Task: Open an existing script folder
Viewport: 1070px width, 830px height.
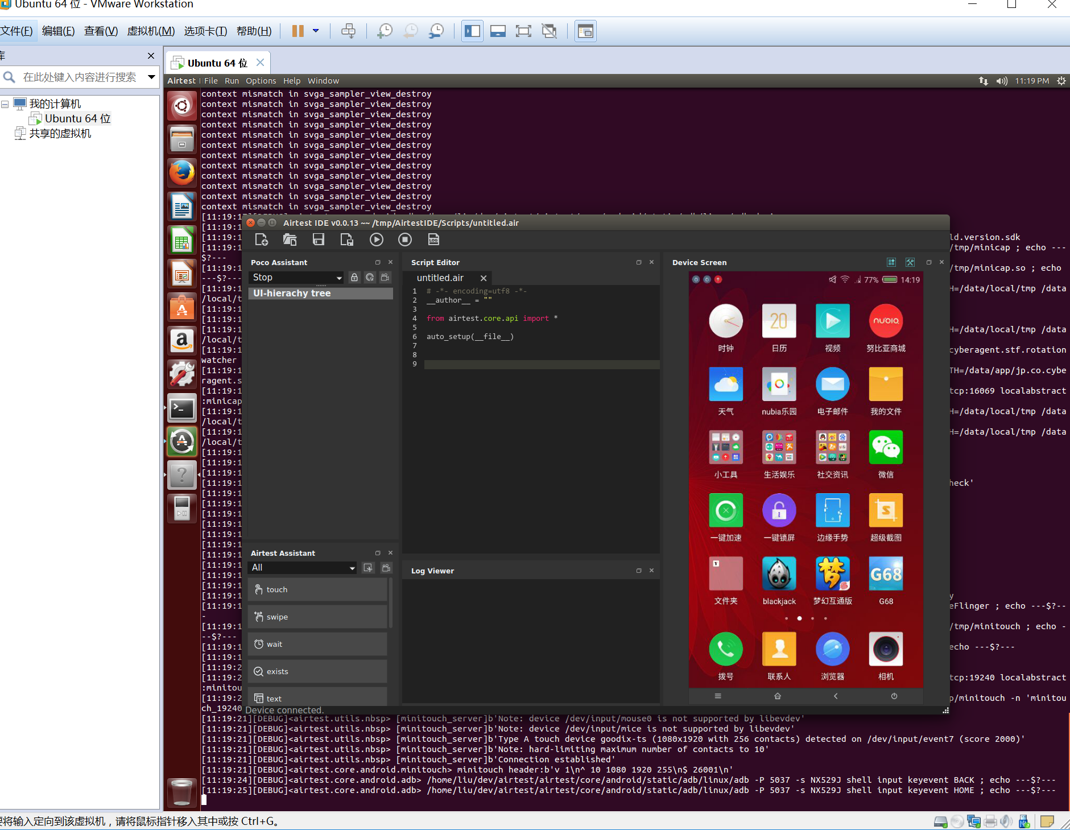Action: [290, 239]
